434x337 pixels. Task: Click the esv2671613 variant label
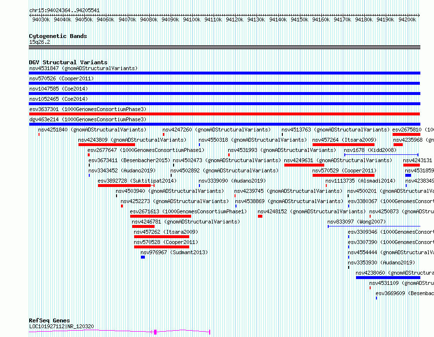click(188, 211)
